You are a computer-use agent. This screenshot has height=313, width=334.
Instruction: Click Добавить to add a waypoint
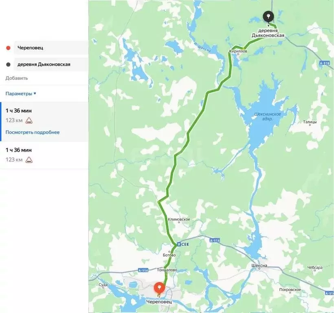[x=17, y=78]
